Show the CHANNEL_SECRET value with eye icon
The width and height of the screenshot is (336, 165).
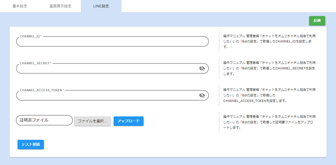tap(202, 69)
